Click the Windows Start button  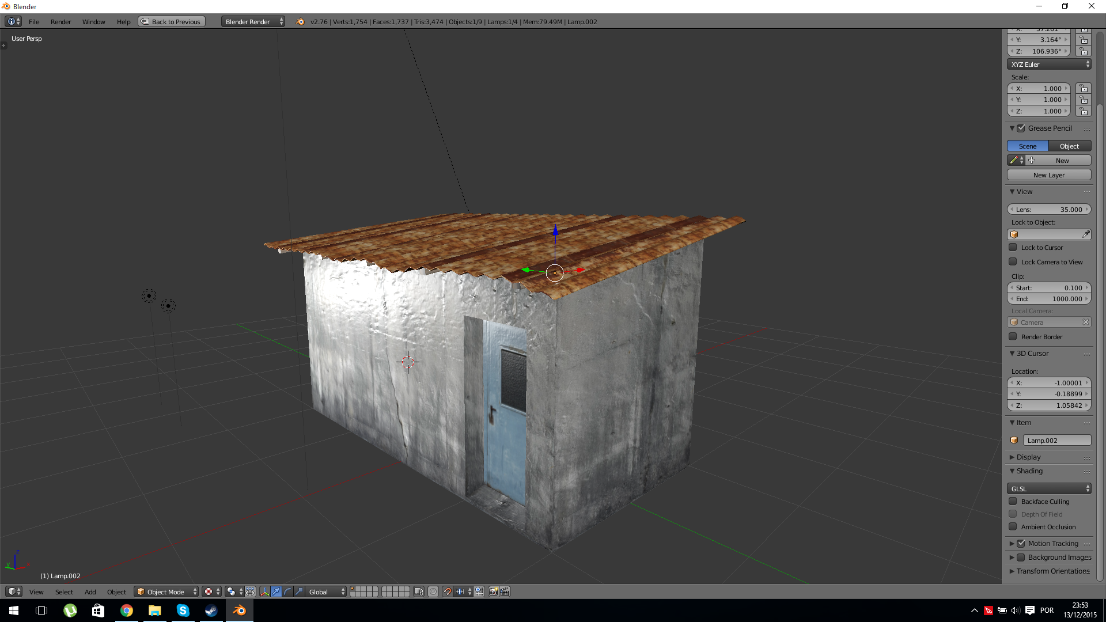pos(14,610)
